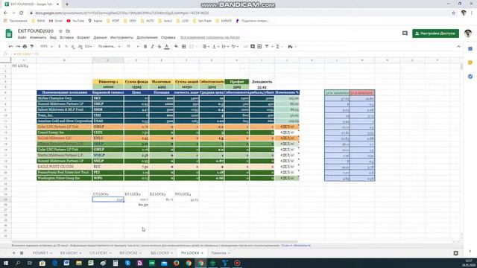Select the cell with ticker WPG
This screenshot has width=477, height=268.
(108, 178)
